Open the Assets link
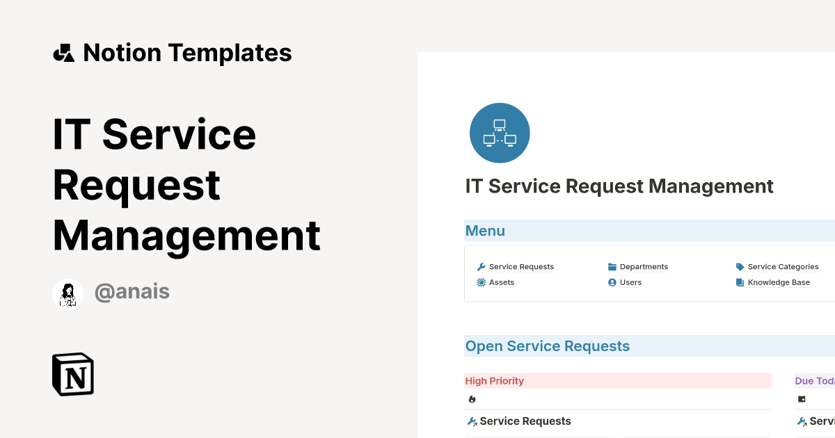The width and height of the screenshot is (835, 438). point(502,282)
